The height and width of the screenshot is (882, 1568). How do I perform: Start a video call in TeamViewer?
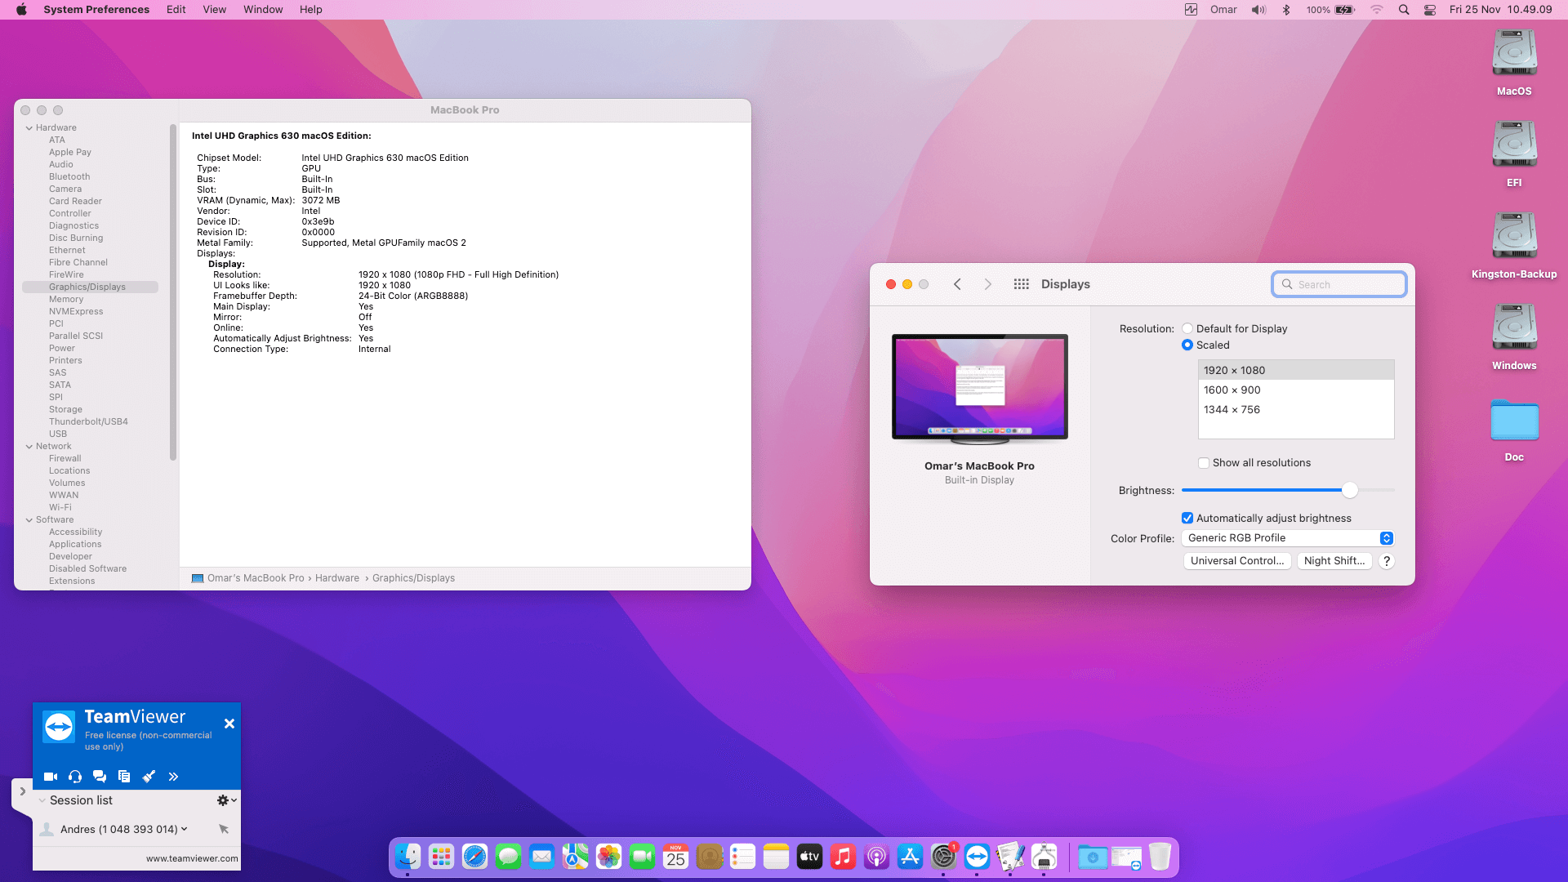tap(51, 776)
